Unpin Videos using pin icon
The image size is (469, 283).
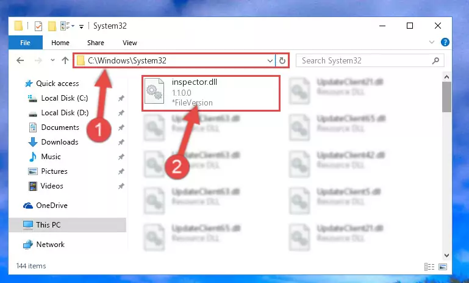121,186
